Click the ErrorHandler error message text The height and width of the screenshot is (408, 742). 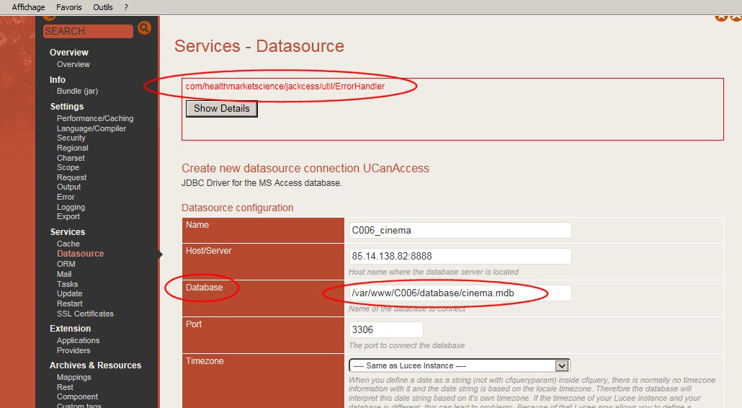[x=285, y=87]
